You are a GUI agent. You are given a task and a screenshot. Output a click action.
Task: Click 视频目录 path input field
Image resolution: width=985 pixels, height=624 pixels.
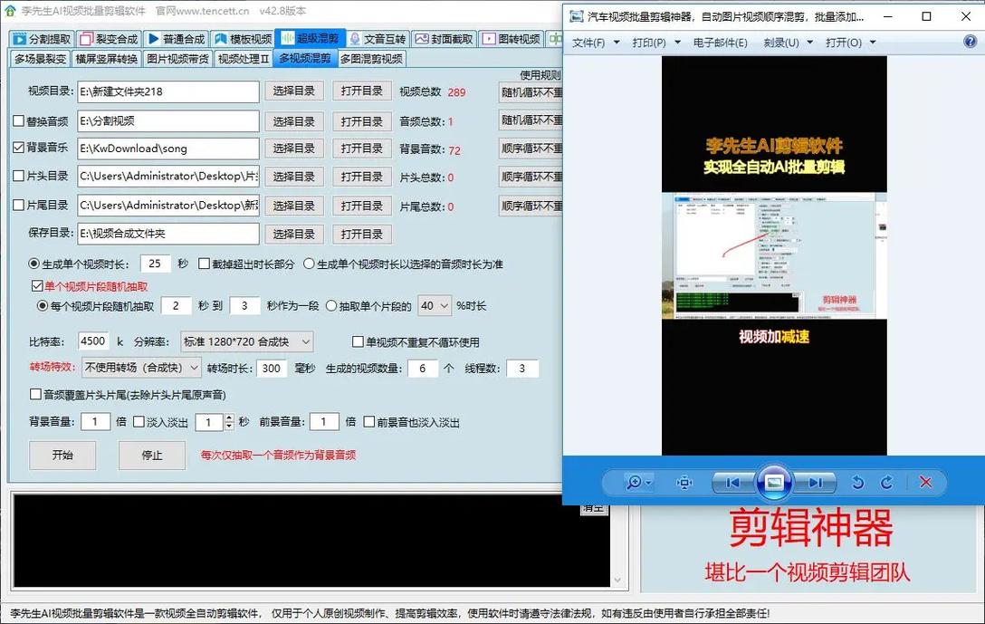pos(168,91)
